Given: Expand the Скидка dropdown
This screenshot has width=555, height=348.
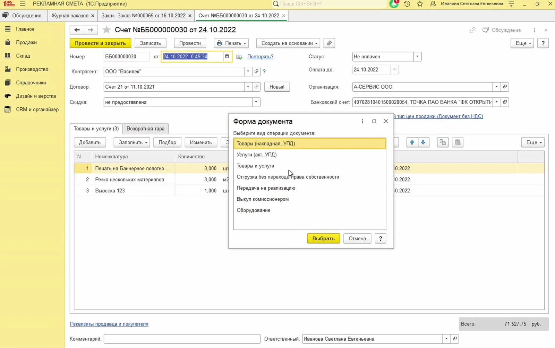Looking at the screenshot, I should pyautogui.click(x=256, y=102).
